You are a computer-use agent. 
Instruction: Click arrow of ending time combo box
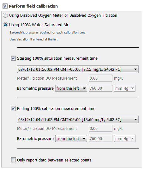(135, 119)
